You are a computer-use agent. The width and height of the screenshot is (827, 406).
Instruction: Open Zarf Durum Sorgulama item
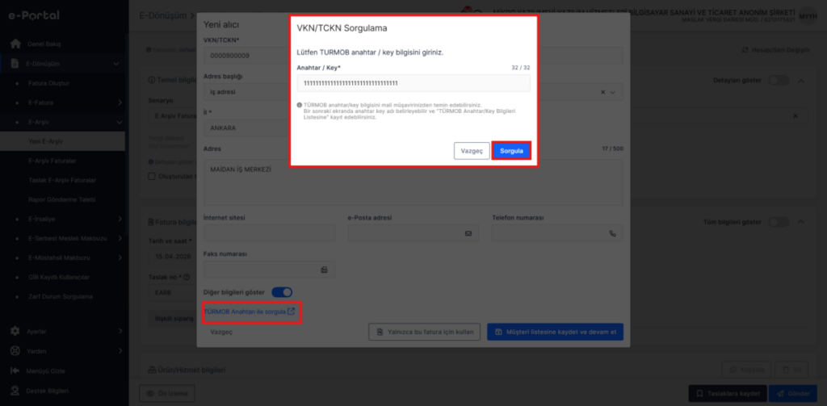click(61, 296)
